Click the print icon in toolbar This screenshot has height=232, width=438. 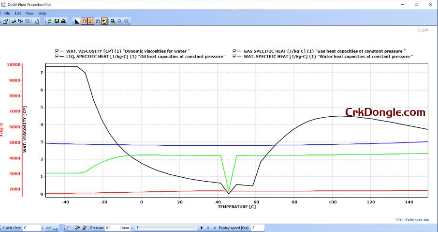click(x=63, y=21)
